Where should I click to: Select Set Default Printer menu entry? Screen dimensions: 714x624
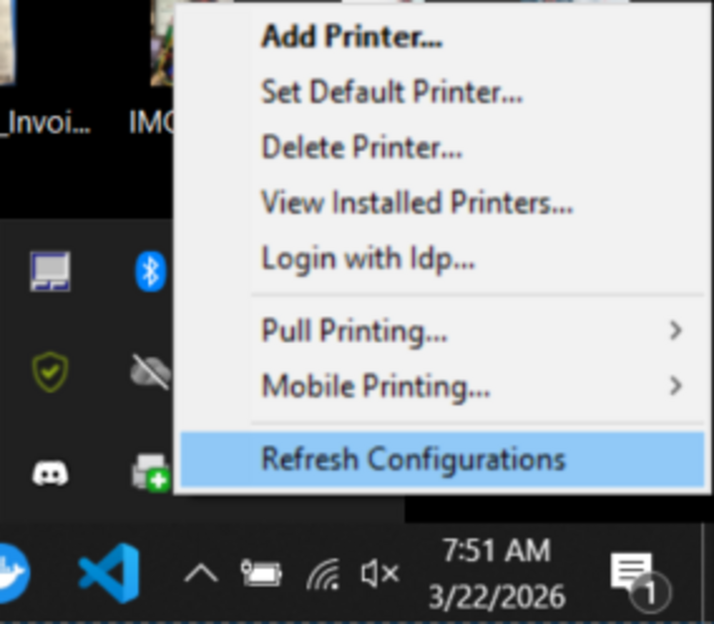[392, 92]
